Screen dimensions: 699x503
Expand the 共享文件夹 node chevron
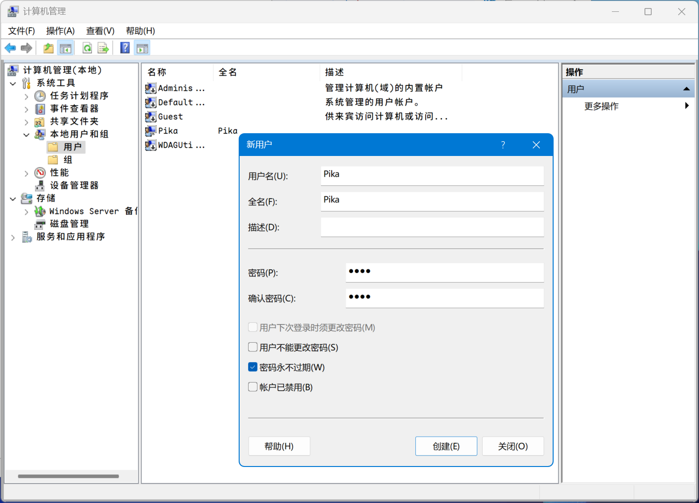(x=27, y=122)
